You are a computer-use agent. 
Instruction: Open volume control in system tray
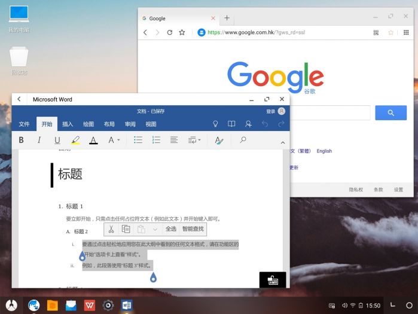tap(344, 306)
